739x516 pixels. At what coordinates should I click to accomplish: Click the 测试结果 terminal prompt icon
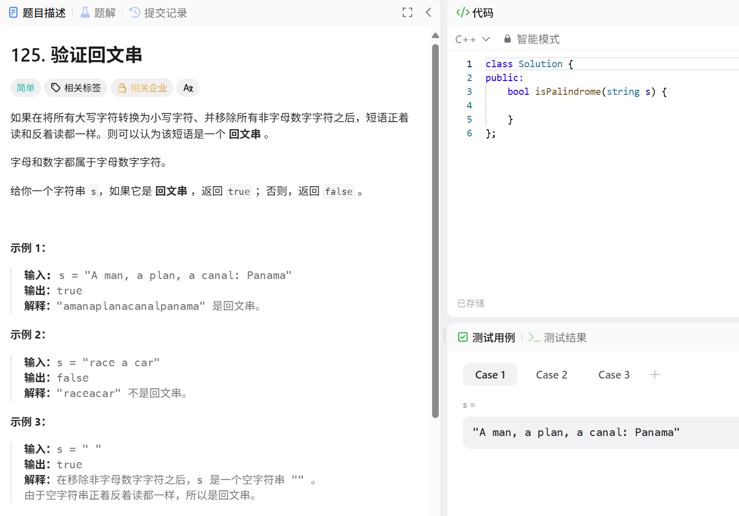click(534, 337)
